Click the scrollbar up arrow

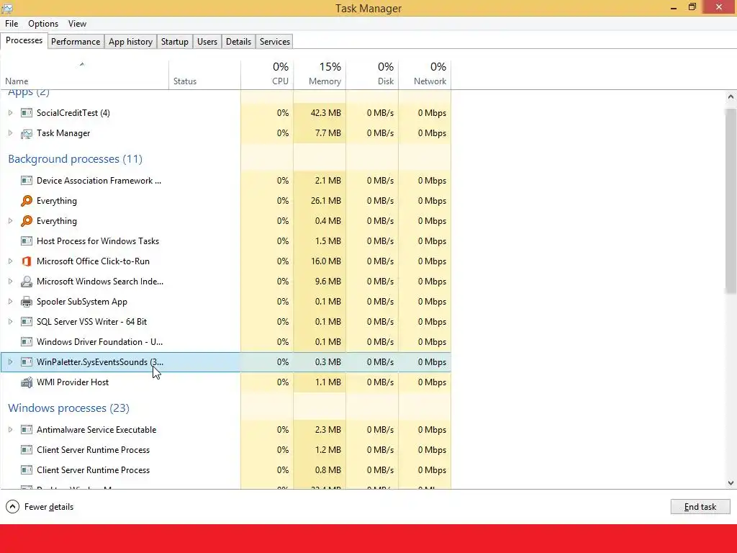click(x=731, y=97)
